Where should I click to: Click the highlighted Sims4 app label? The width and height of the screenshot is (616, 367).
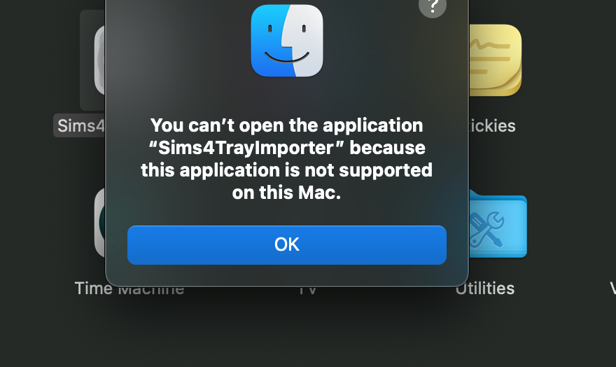(x=81, y=126)
